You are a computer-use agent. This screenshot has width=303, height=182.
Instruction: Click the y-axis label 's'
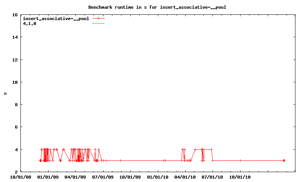[5, 94]
